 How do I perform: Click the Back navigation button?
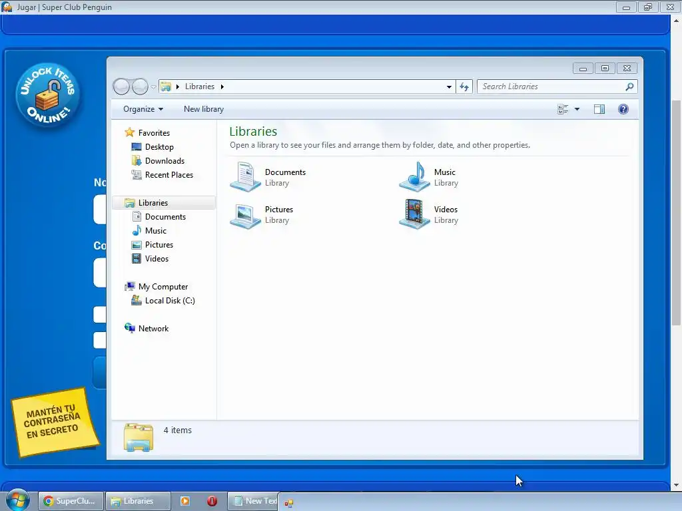tap(121, 87)
